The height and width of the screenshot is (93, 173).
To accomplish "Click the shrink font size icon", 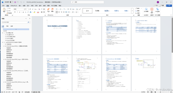I will pyautogui.click(x=33, y=9).
